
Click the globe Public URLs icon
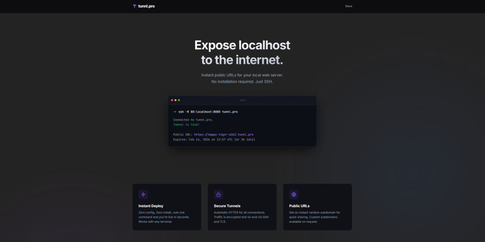click(x=294, y=195)
